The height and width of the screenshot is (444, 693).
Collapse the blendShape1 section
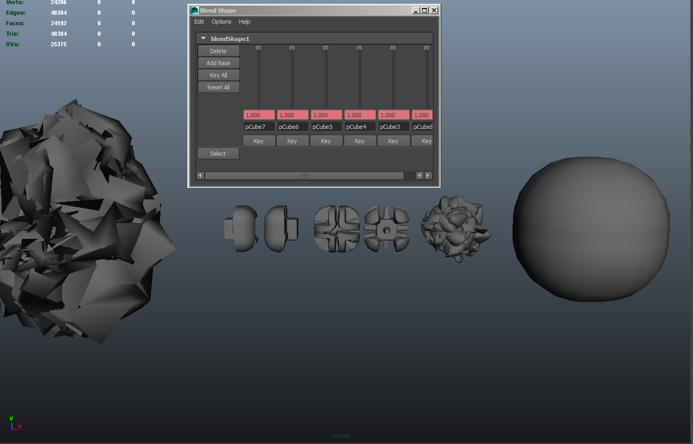tap(204, 38)
